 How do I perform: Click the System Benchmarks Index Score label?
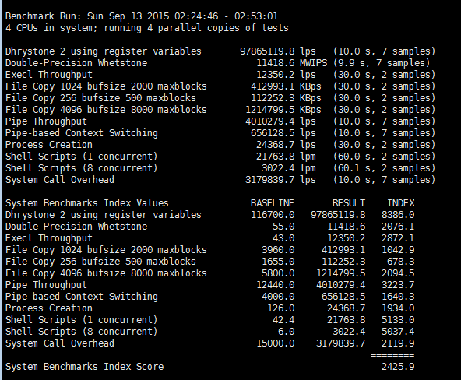(x=84, y=367)
